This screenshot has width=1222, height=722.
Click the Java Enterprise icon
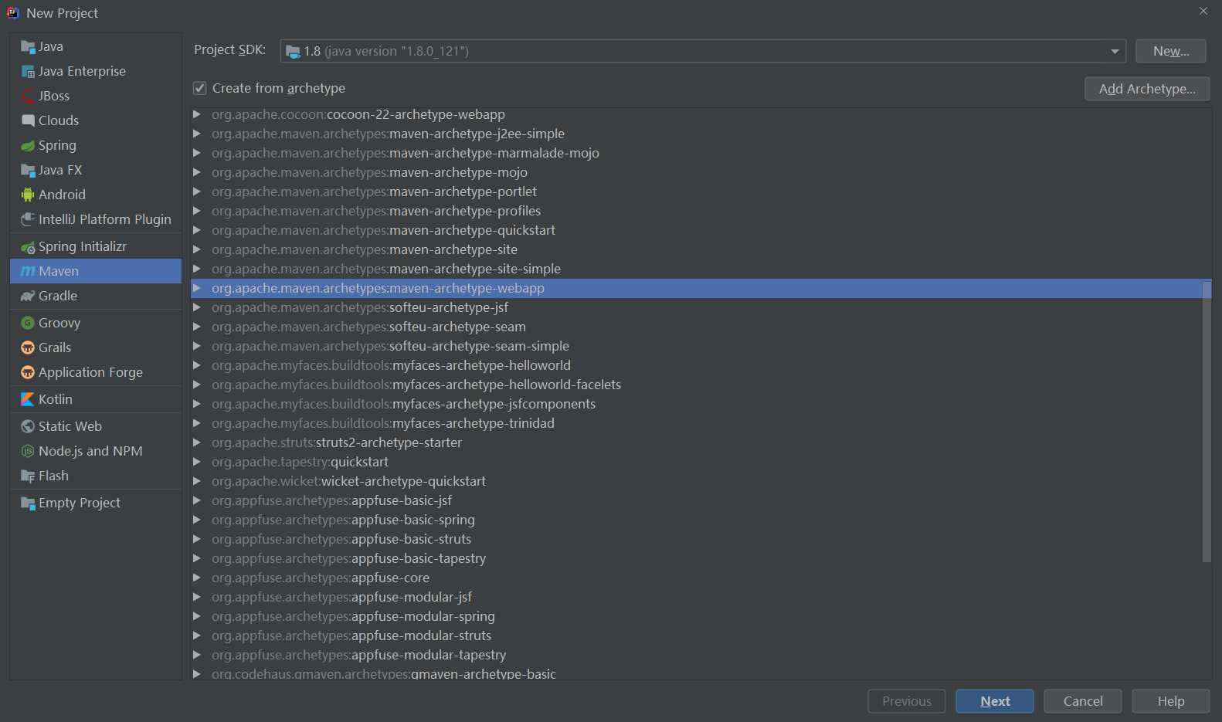(x=28, y=72)
